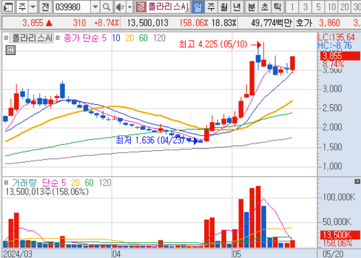This screenshot has width=361, height=258.
Task: Choose interval 10 button
Action: [331, 7]
